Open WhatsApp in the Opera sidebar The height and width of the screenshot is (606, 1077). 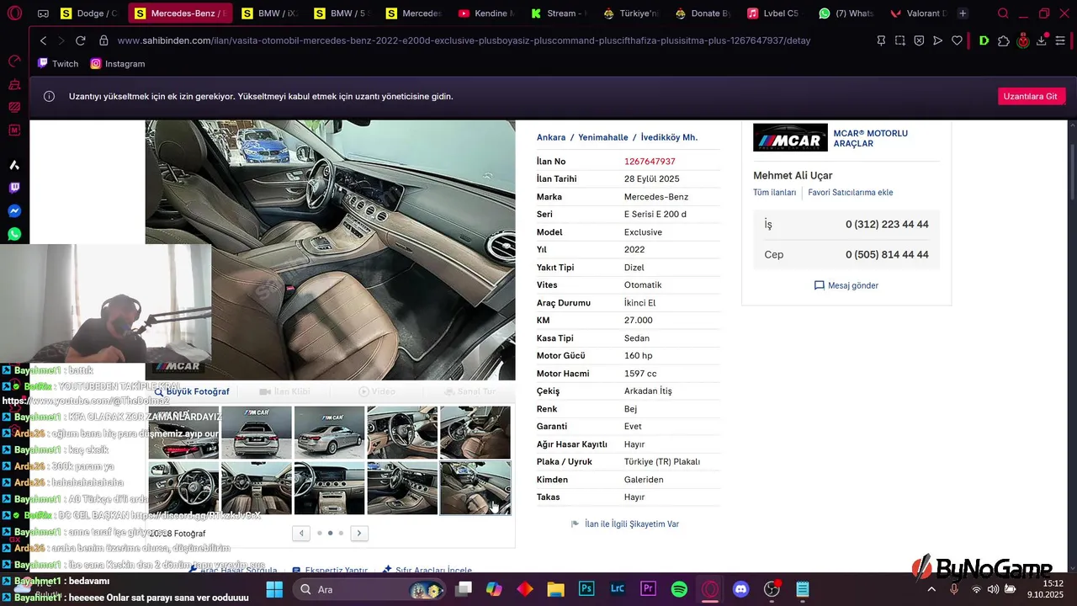pyautogui.click(x=14, y=234)
